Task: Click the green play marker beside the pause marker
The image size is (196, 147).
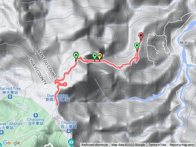Action: (x=95, y=56)
